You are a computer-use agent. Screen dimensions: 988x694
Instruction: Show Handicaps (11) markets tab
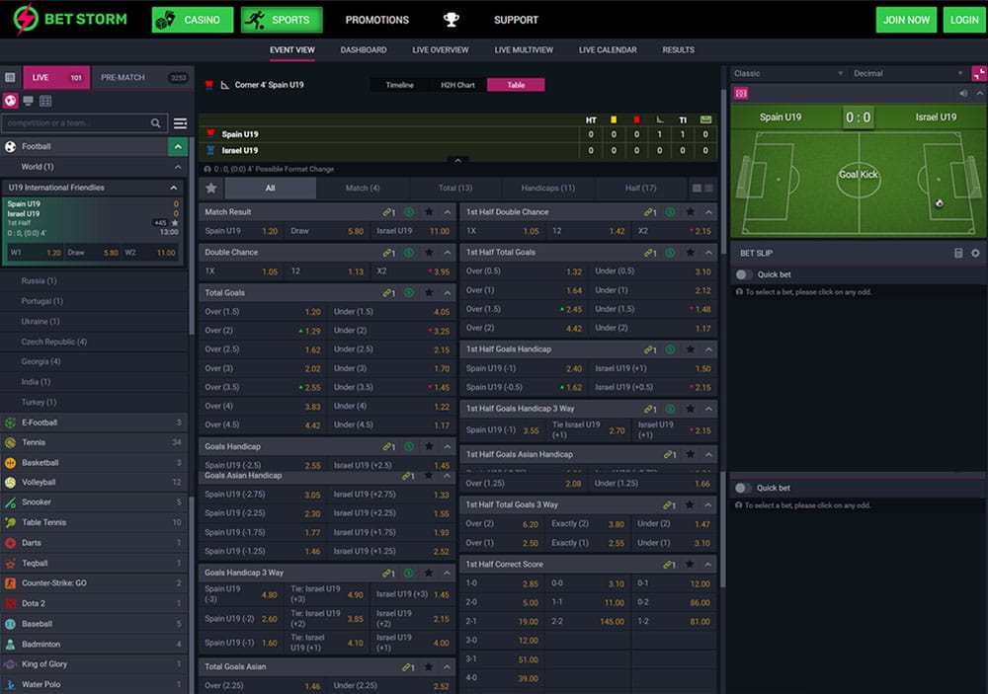[x=547, y=189]
